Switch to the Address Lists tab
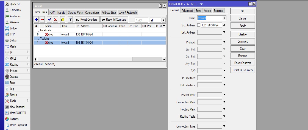The height and width of the screenshot is (130, 308). click(109, 13)
